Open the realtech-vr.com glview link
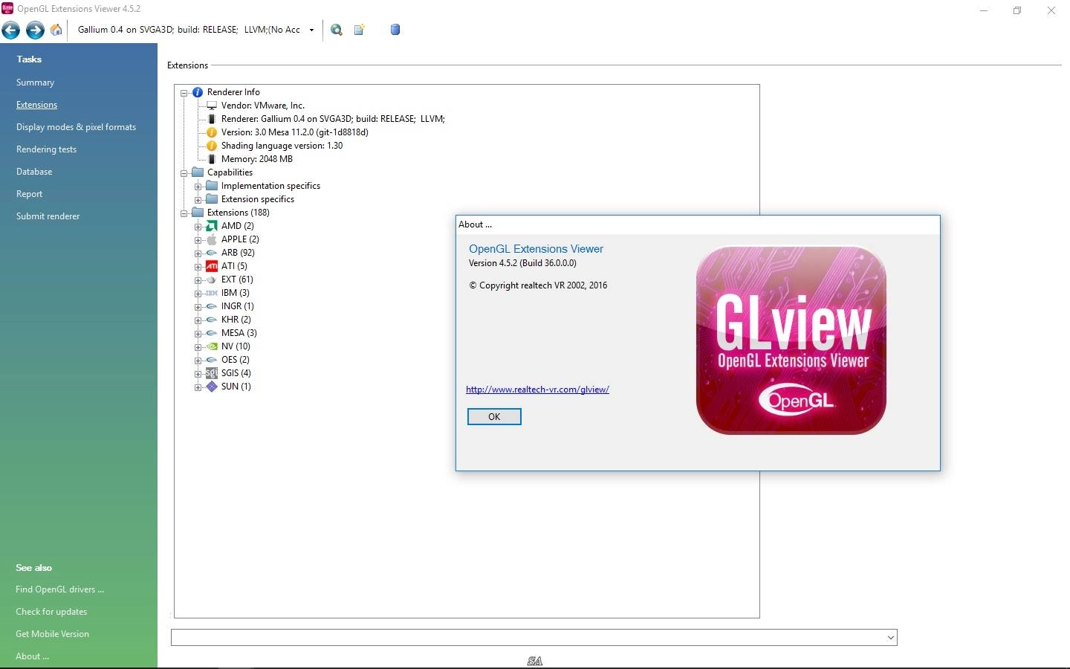Viewport: 1070px width, 669px height. pos(537,390)
